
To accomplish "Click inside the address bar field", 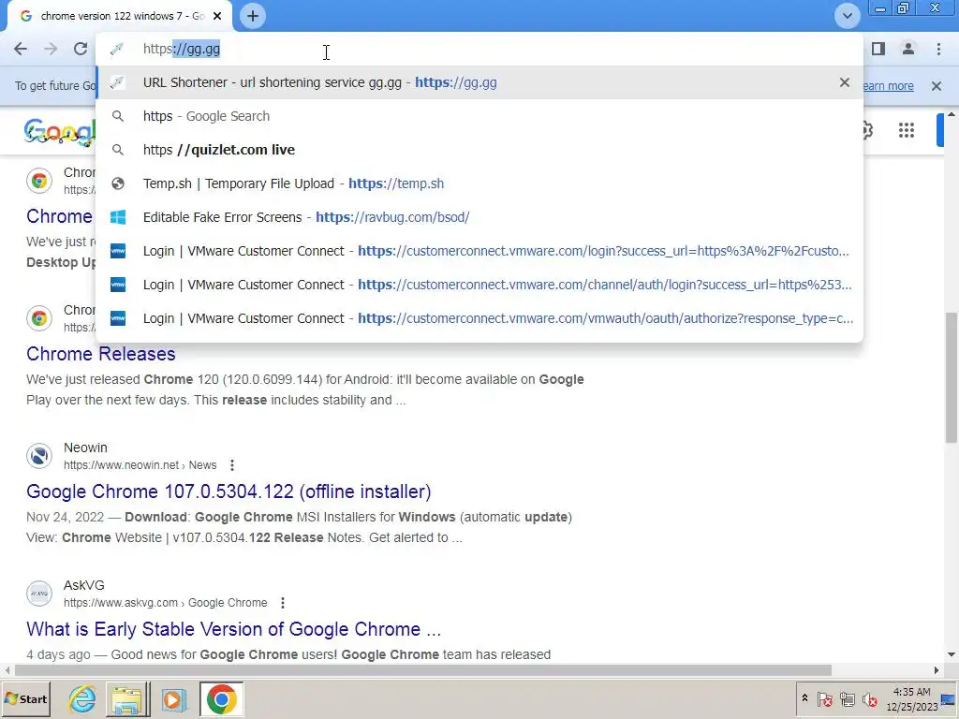I will point(479,49).
